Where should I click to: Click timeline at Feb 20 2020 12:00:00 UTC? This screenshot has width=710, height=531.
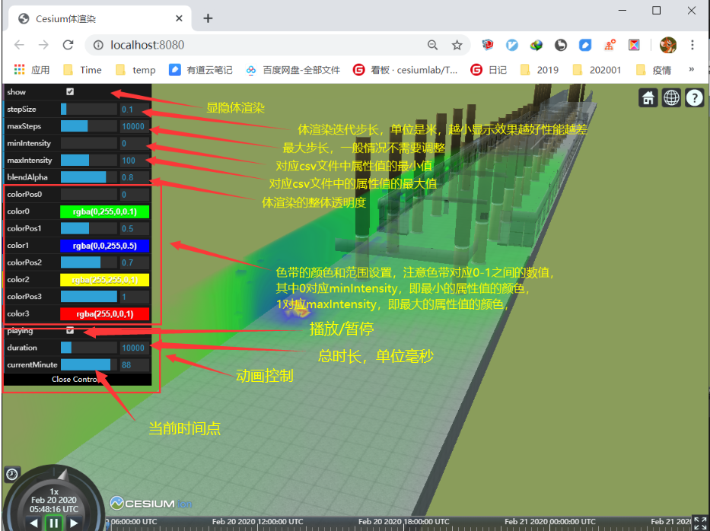[258, 522]
